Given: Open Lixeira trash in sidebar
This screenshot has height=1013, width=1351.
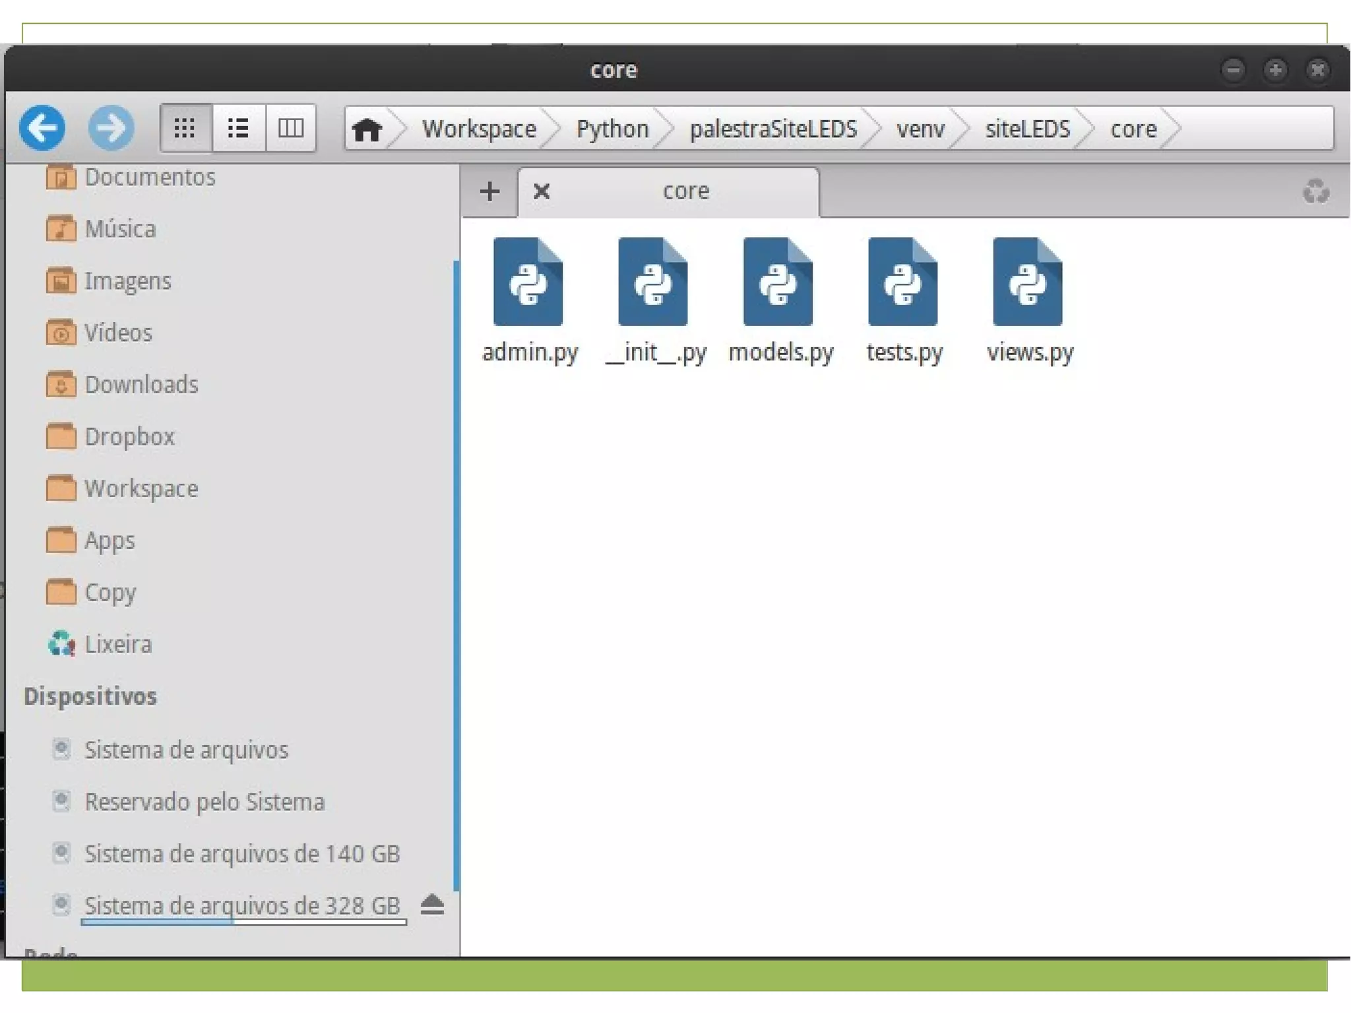Looking at the screenshot, I should click(x=117, y=644).
